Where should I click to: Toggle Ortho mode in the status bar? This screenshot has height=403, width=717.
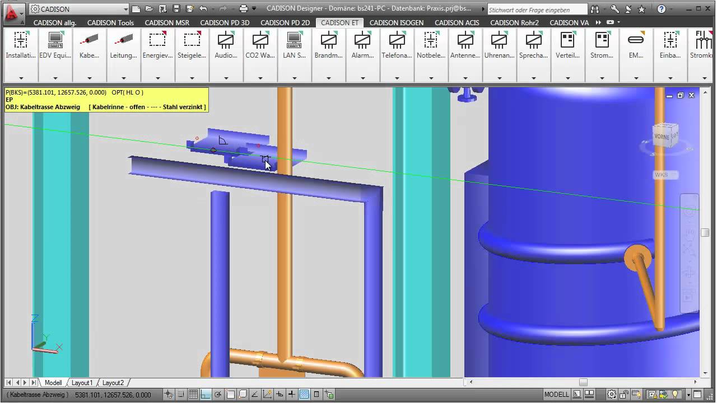[x=205, y=395]
